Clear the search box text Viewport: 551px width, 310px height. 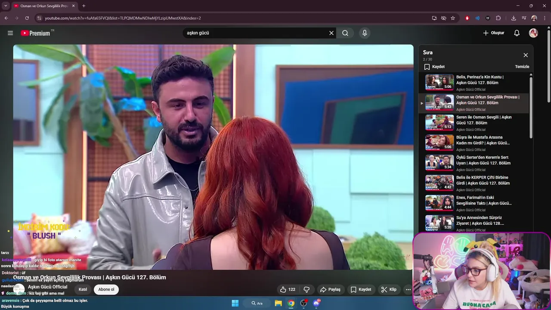coord(331,33)
